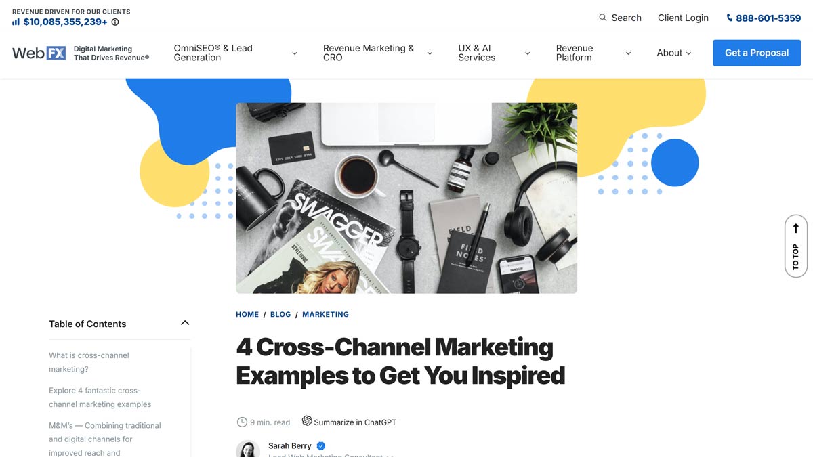Image resolution: width=813 pixels, height=457 pixels.
Task: Jump to 'What is cross-channel marketing?' section
Action: coord(89,362)
